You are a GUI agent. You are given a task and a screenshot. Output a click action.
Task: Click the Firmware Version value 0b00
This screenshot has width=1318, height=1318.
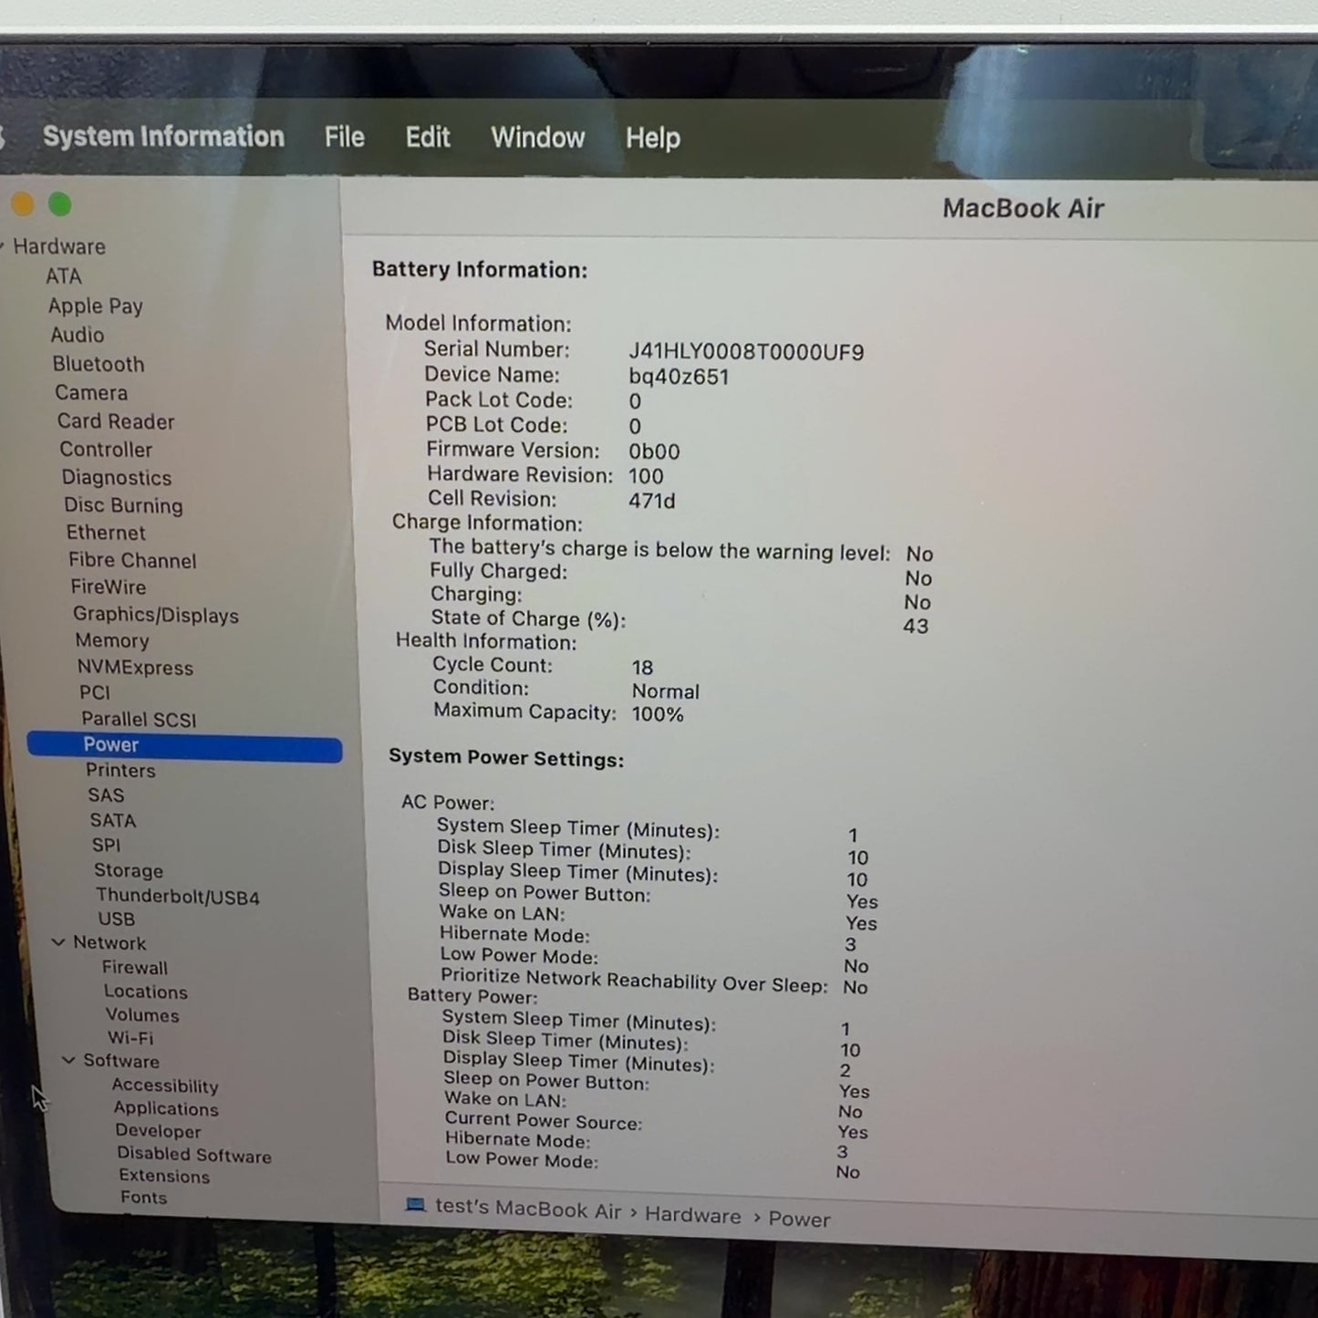[654, 451]
